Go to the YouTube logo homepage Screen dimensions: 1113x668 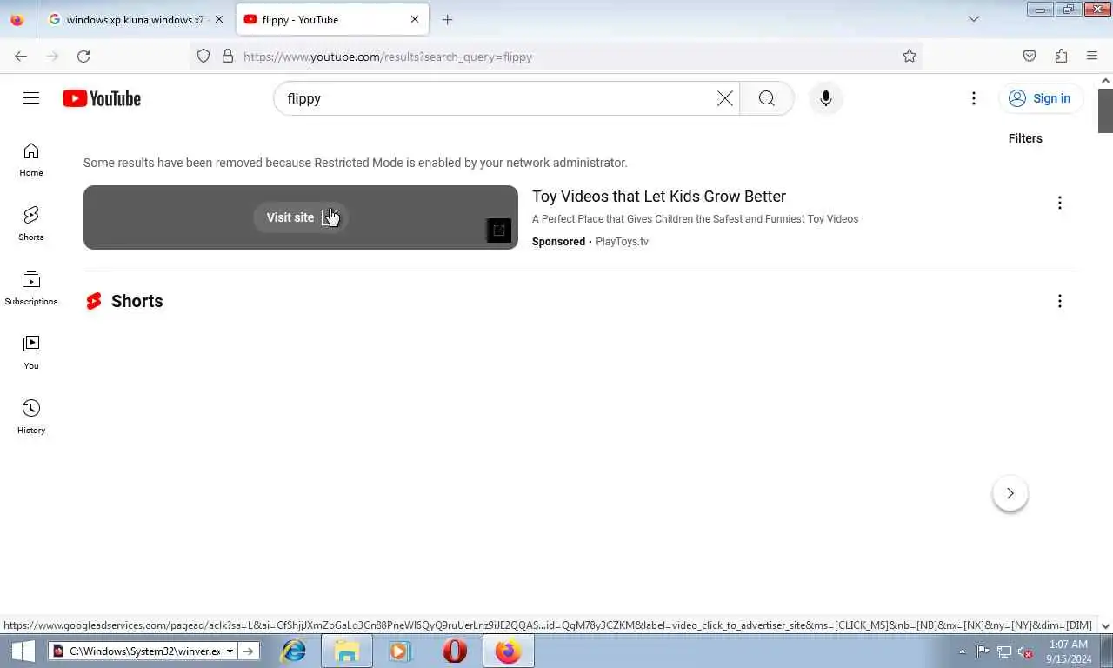(x=102, y=98)
